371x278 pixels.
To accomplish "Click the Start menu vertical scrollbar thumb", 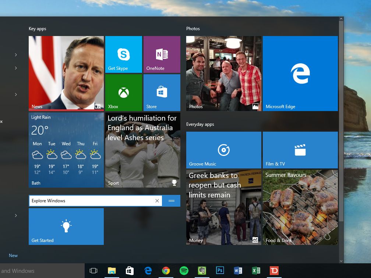I will (x=341, y=121).
